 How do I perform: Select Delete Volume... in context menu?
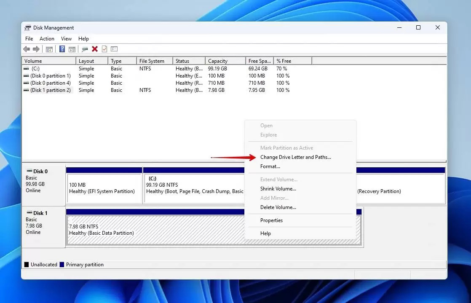click(278, 207)
